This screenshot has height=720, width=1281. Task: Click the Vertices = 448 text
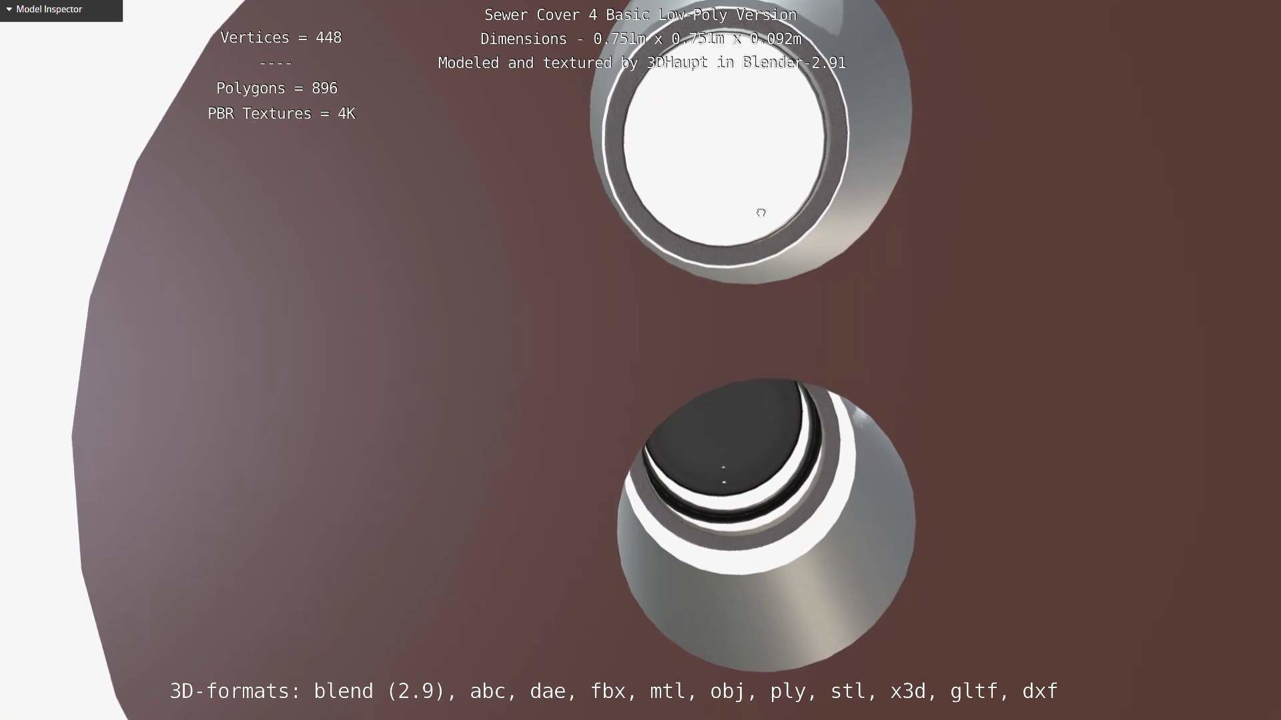281,38
